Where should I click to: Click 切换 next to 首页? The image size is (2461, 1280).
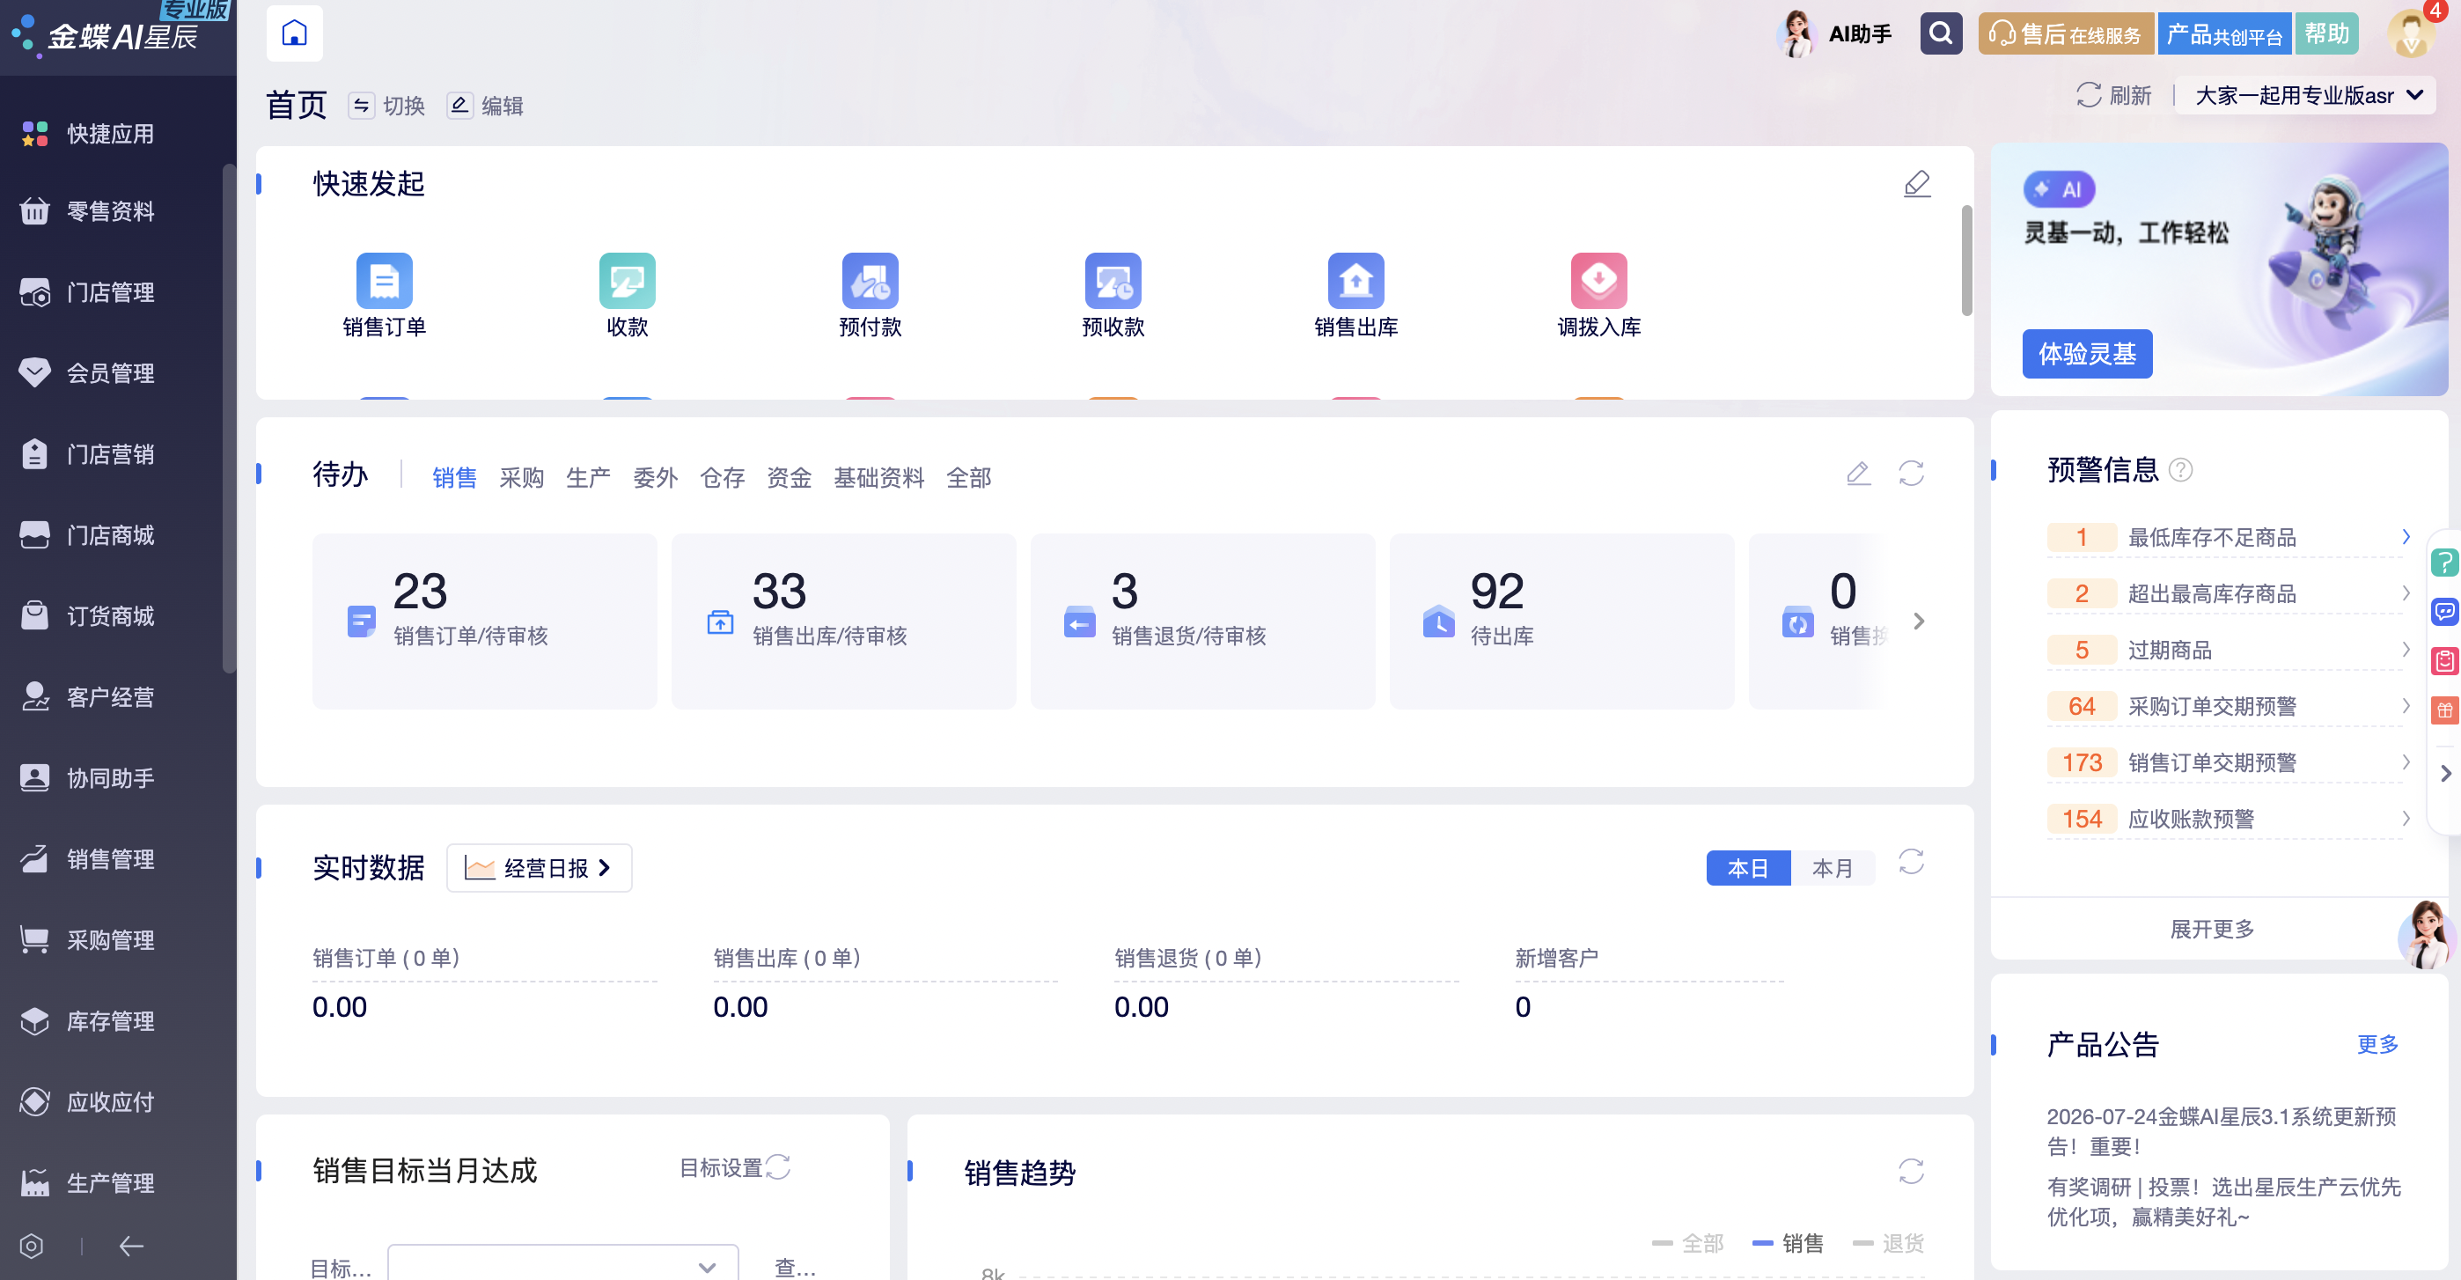[x=387, y=106]
